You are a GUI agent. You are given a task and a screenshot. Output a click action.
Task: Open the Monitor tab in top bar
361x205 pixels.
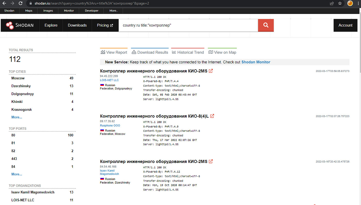[69, 11]
